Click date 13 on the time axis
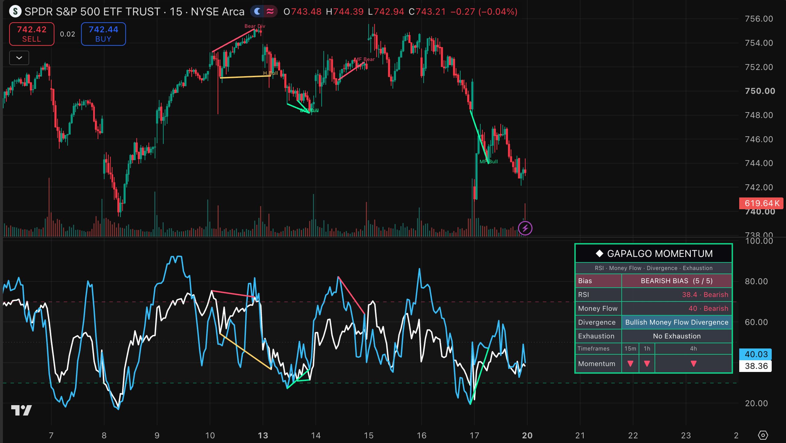The height and width of the screenshot is (443, 786). (x=263, y=436)
